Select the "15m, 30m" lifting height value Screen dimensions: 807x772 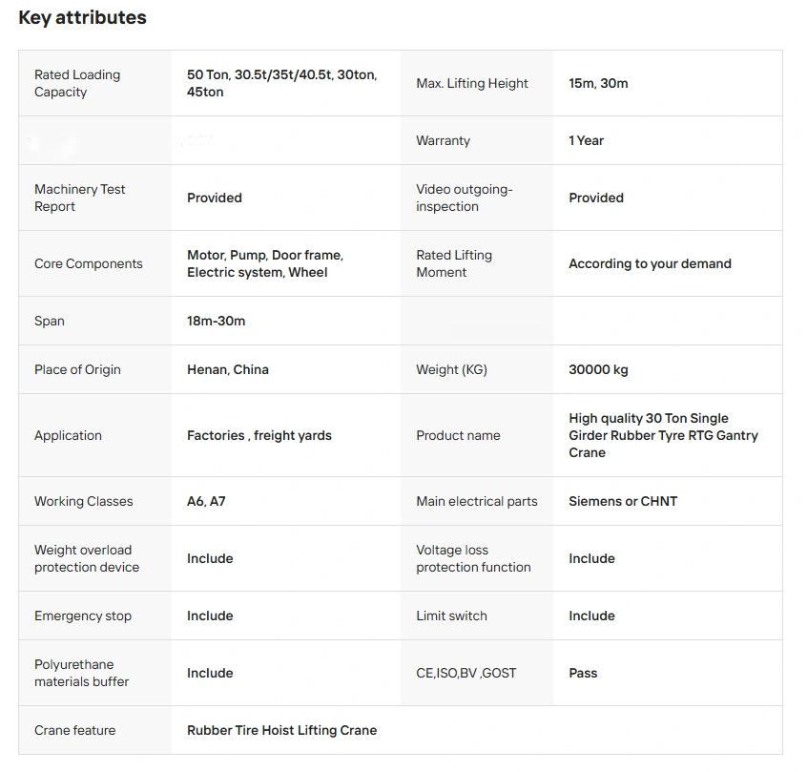pos(598,83)
